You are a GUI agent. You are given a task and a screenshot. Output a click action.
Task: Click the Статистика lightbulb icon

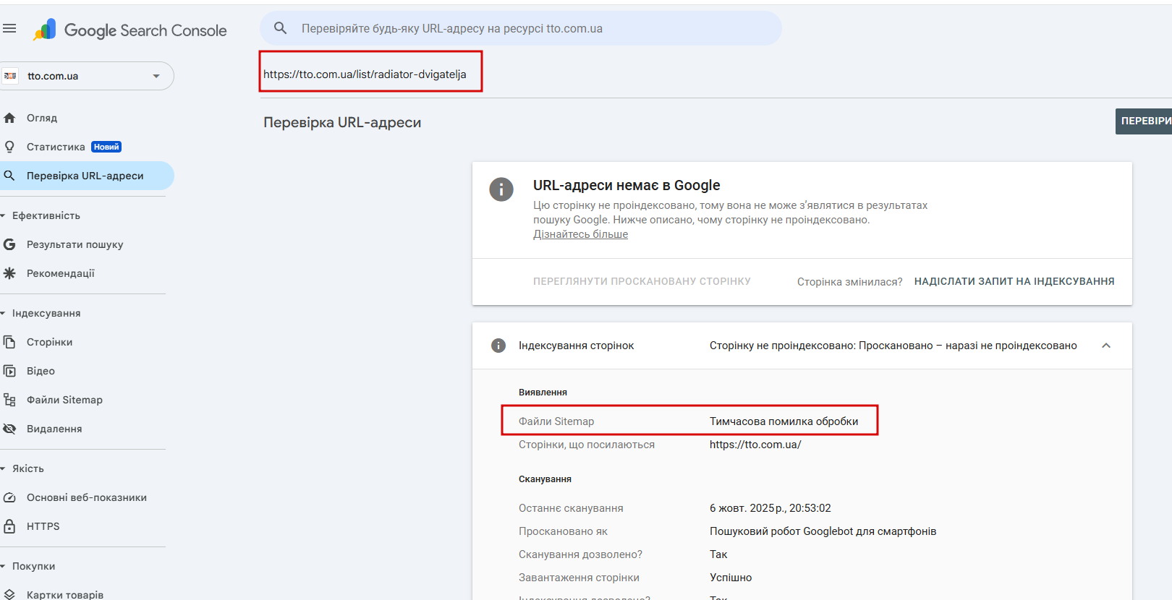(9, 147)
